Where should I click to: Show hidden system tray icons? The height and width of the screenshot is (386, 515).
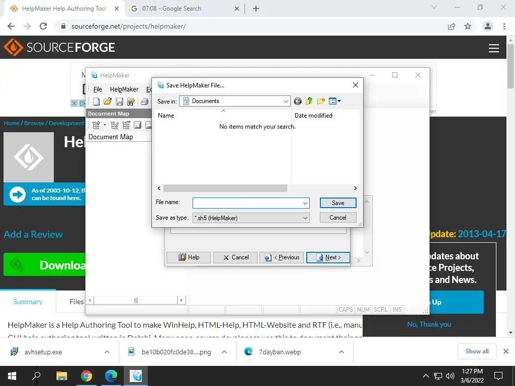tap(425, 376)
